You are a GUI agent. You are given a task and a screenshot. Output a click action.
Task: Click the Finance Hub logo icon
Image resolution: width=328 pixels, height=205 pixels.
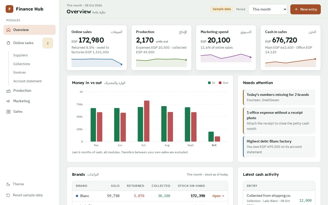(x=9, y=9)
